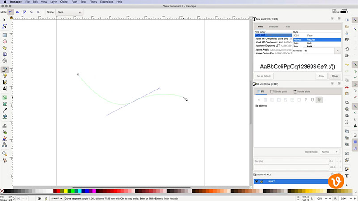The width and height of the screenshot is (358, 201).
Task: Toggle current layer visibility in status bar
Action: tap(39, 199)
